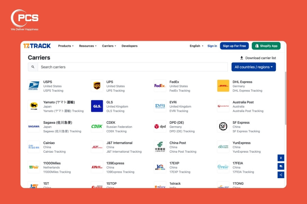Screen dimensions: 307x204
Task: Open the chat feedback floating icon
Action: pos(281,166)
